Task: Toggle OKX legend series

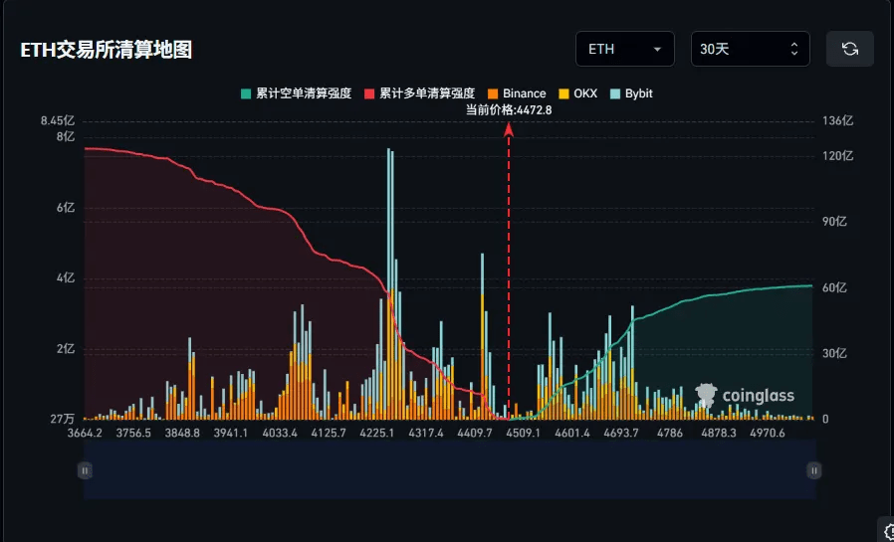Action: coord(577,93)
